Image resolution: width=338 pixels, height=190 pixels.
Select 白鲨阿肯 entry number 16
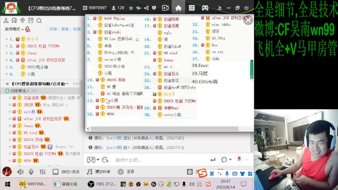[172, 19]
